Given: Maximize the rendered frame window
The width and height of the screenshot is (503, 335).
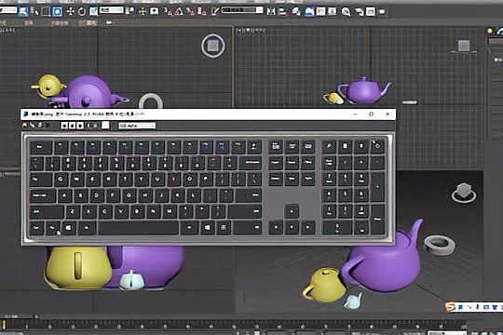Looking at the screenshot, I should click(371, 114).
